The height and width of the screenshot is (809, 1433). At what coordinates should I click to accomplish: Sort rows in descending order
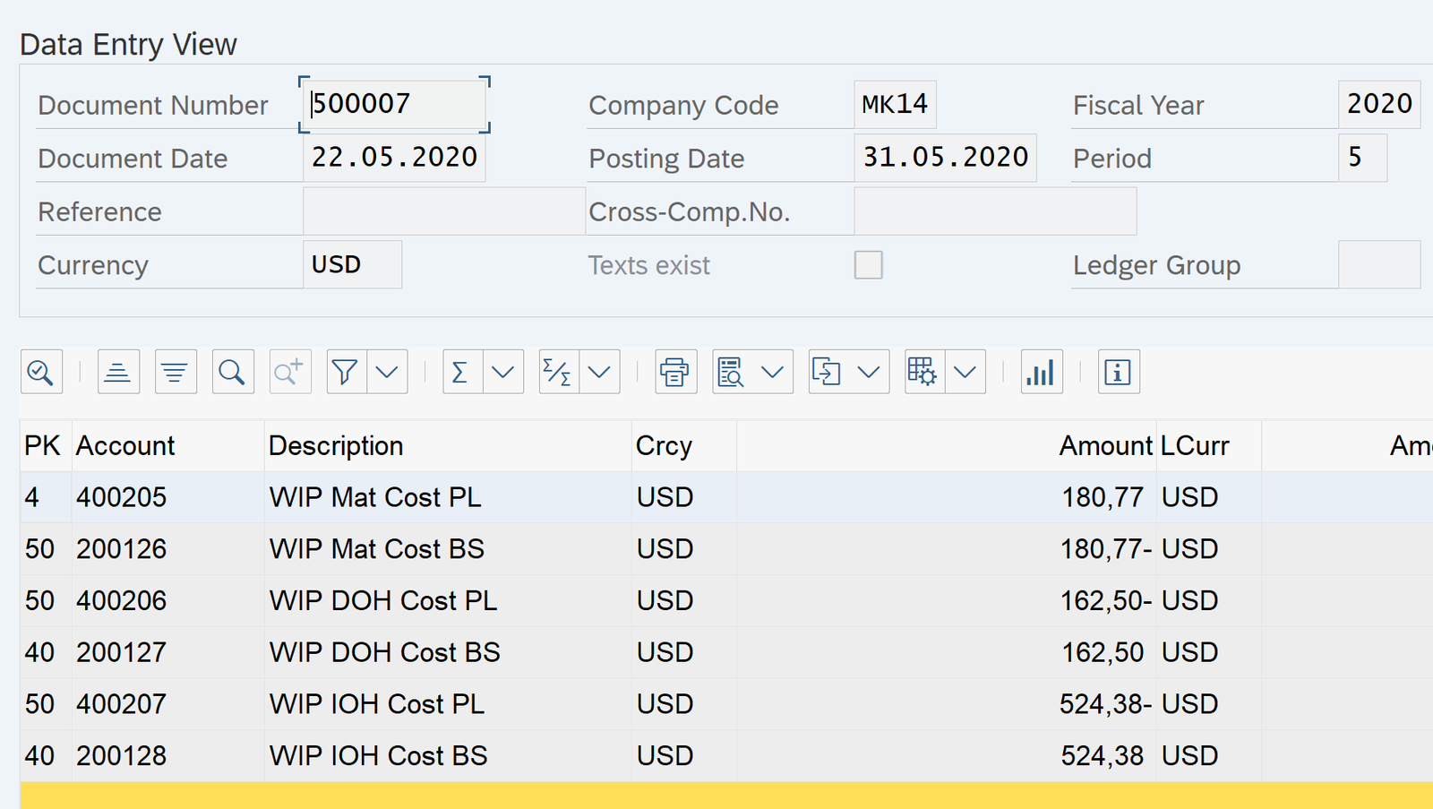pyautogui.click(x=176, y=372)
